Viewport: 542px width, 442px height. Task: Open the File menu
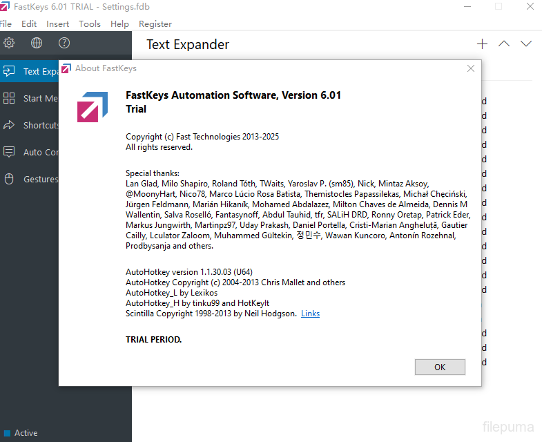pyautogui.click(x=6, y=23)
